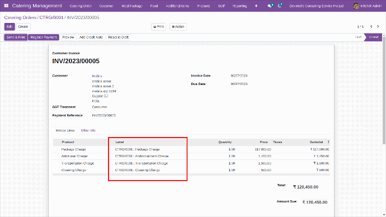Select Transportation Charge product cell
386x217 pixels.
78,163
